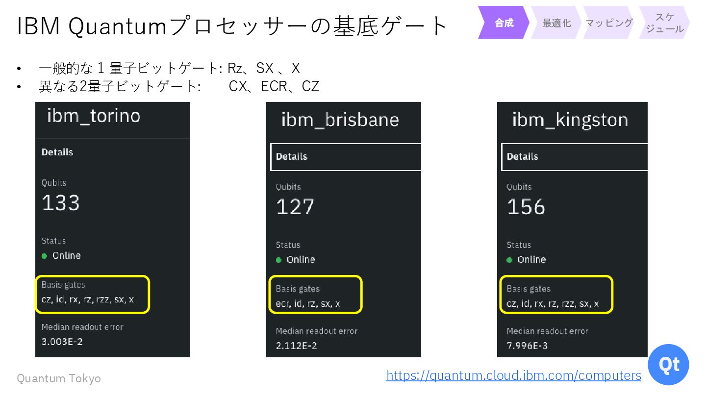Click readout error value 7.996E-3
The width and height of the screenshot is (706, 397).
point(527,346)
